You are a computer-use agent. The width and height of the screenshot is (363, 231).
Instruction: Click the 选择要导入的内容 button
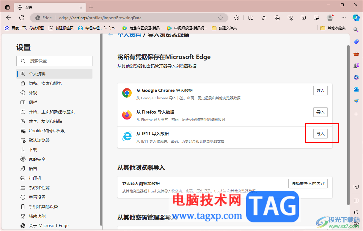(x=308, y=183)
